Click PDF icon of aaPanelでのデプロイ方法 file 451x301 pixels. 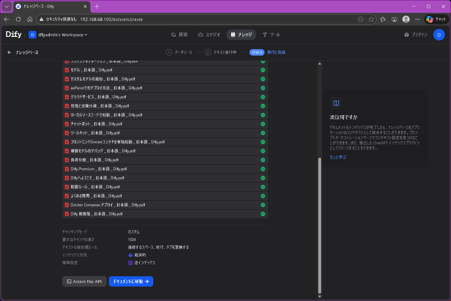pyautogui.click(x=67, y=88)
